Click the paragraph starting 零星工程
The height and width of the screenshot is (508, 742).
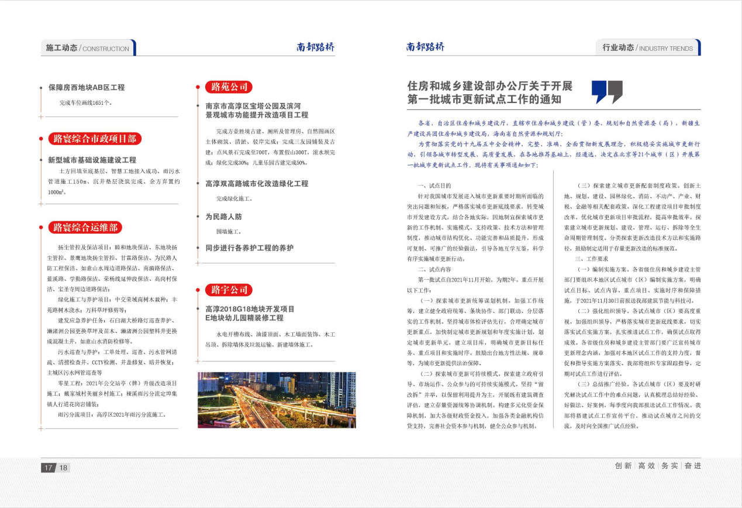coord(113,393)
